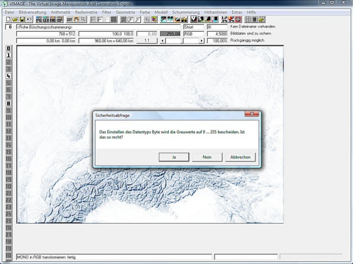
Task: Open the RGB color mode field
Action: [x=193, y=34]
